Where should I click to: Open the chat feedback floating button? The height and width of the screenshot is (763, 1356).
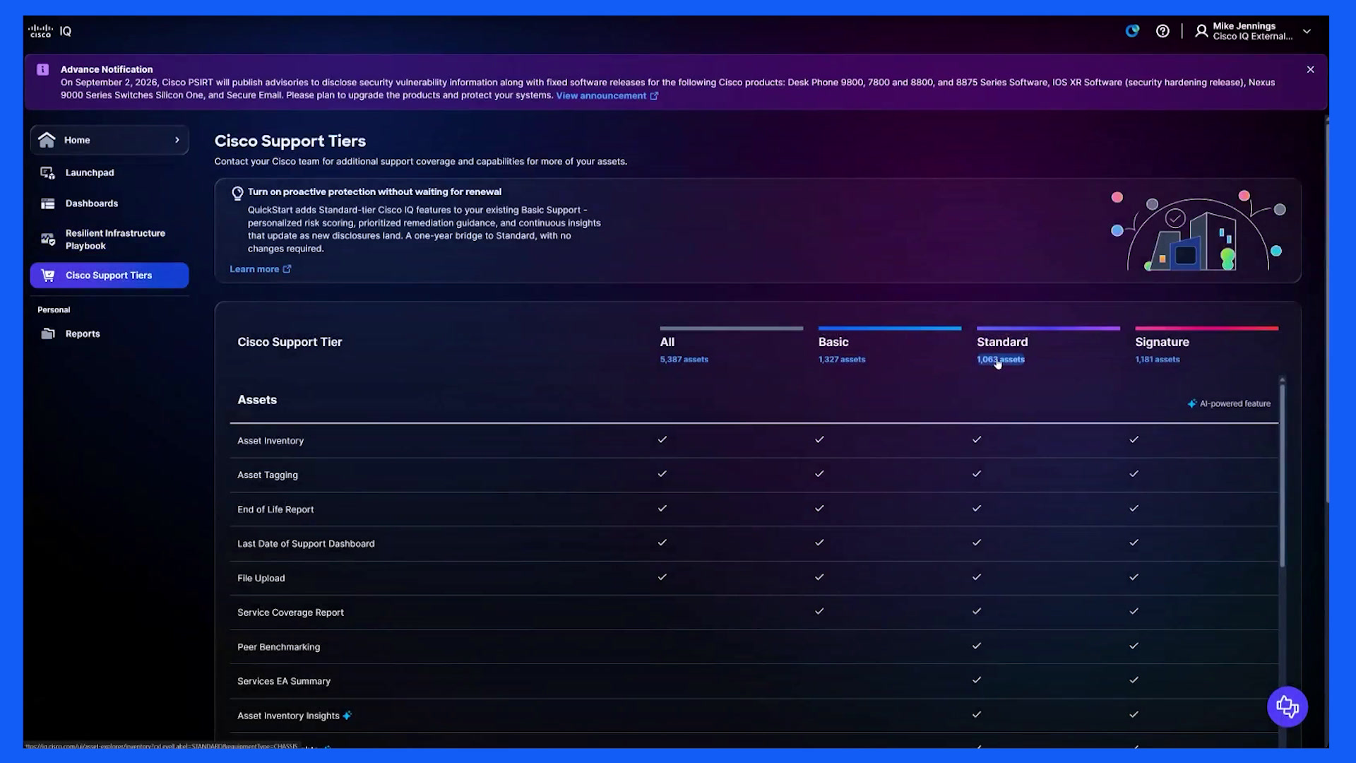click(1287, 706)
